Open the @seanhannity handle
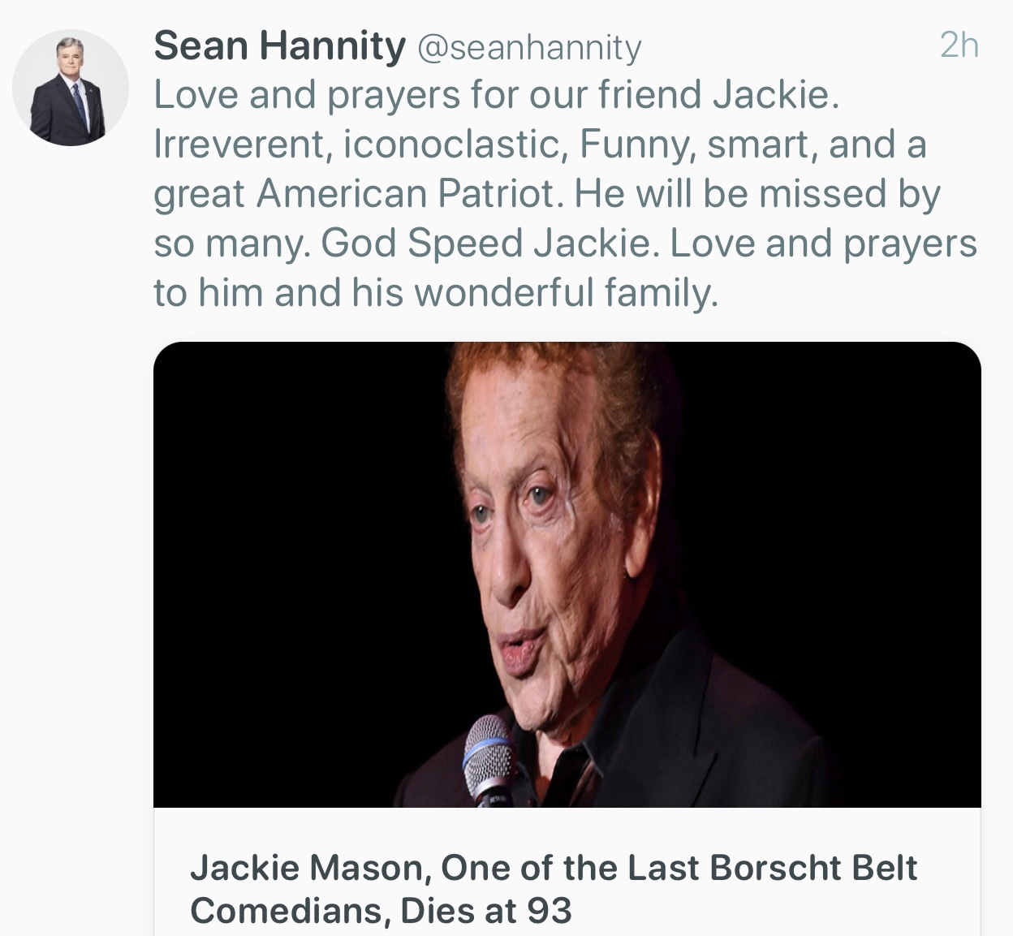 tap(529, 47)
